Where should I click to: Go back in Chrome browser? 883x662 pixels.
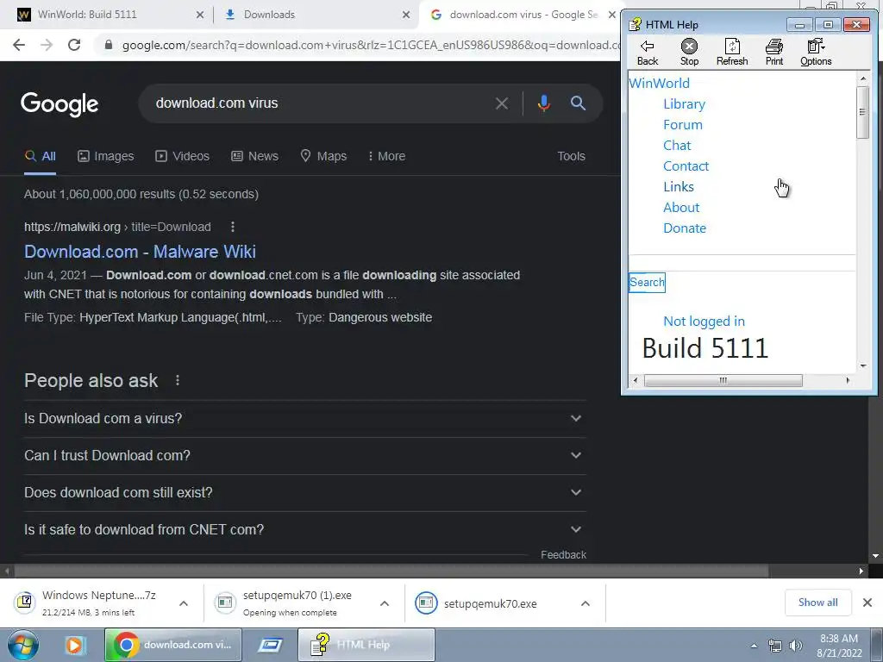coord(19,45)
